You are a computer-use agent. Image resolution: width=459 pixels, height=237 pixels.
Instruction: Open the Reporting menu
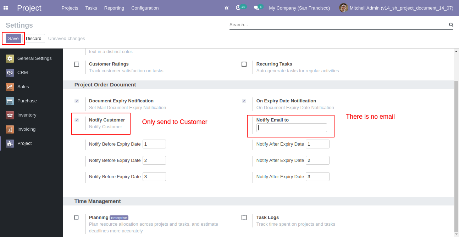tap(114, 8)
